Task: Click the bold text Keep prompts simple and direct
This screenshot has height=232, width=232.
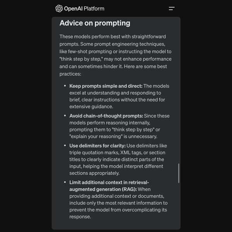Action: [106, 86]
